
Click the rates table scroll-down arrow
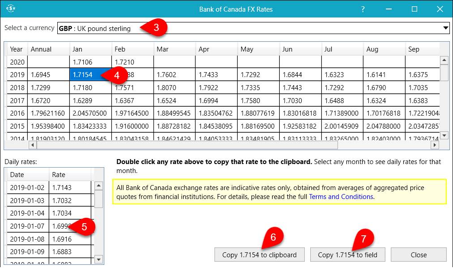444,135
